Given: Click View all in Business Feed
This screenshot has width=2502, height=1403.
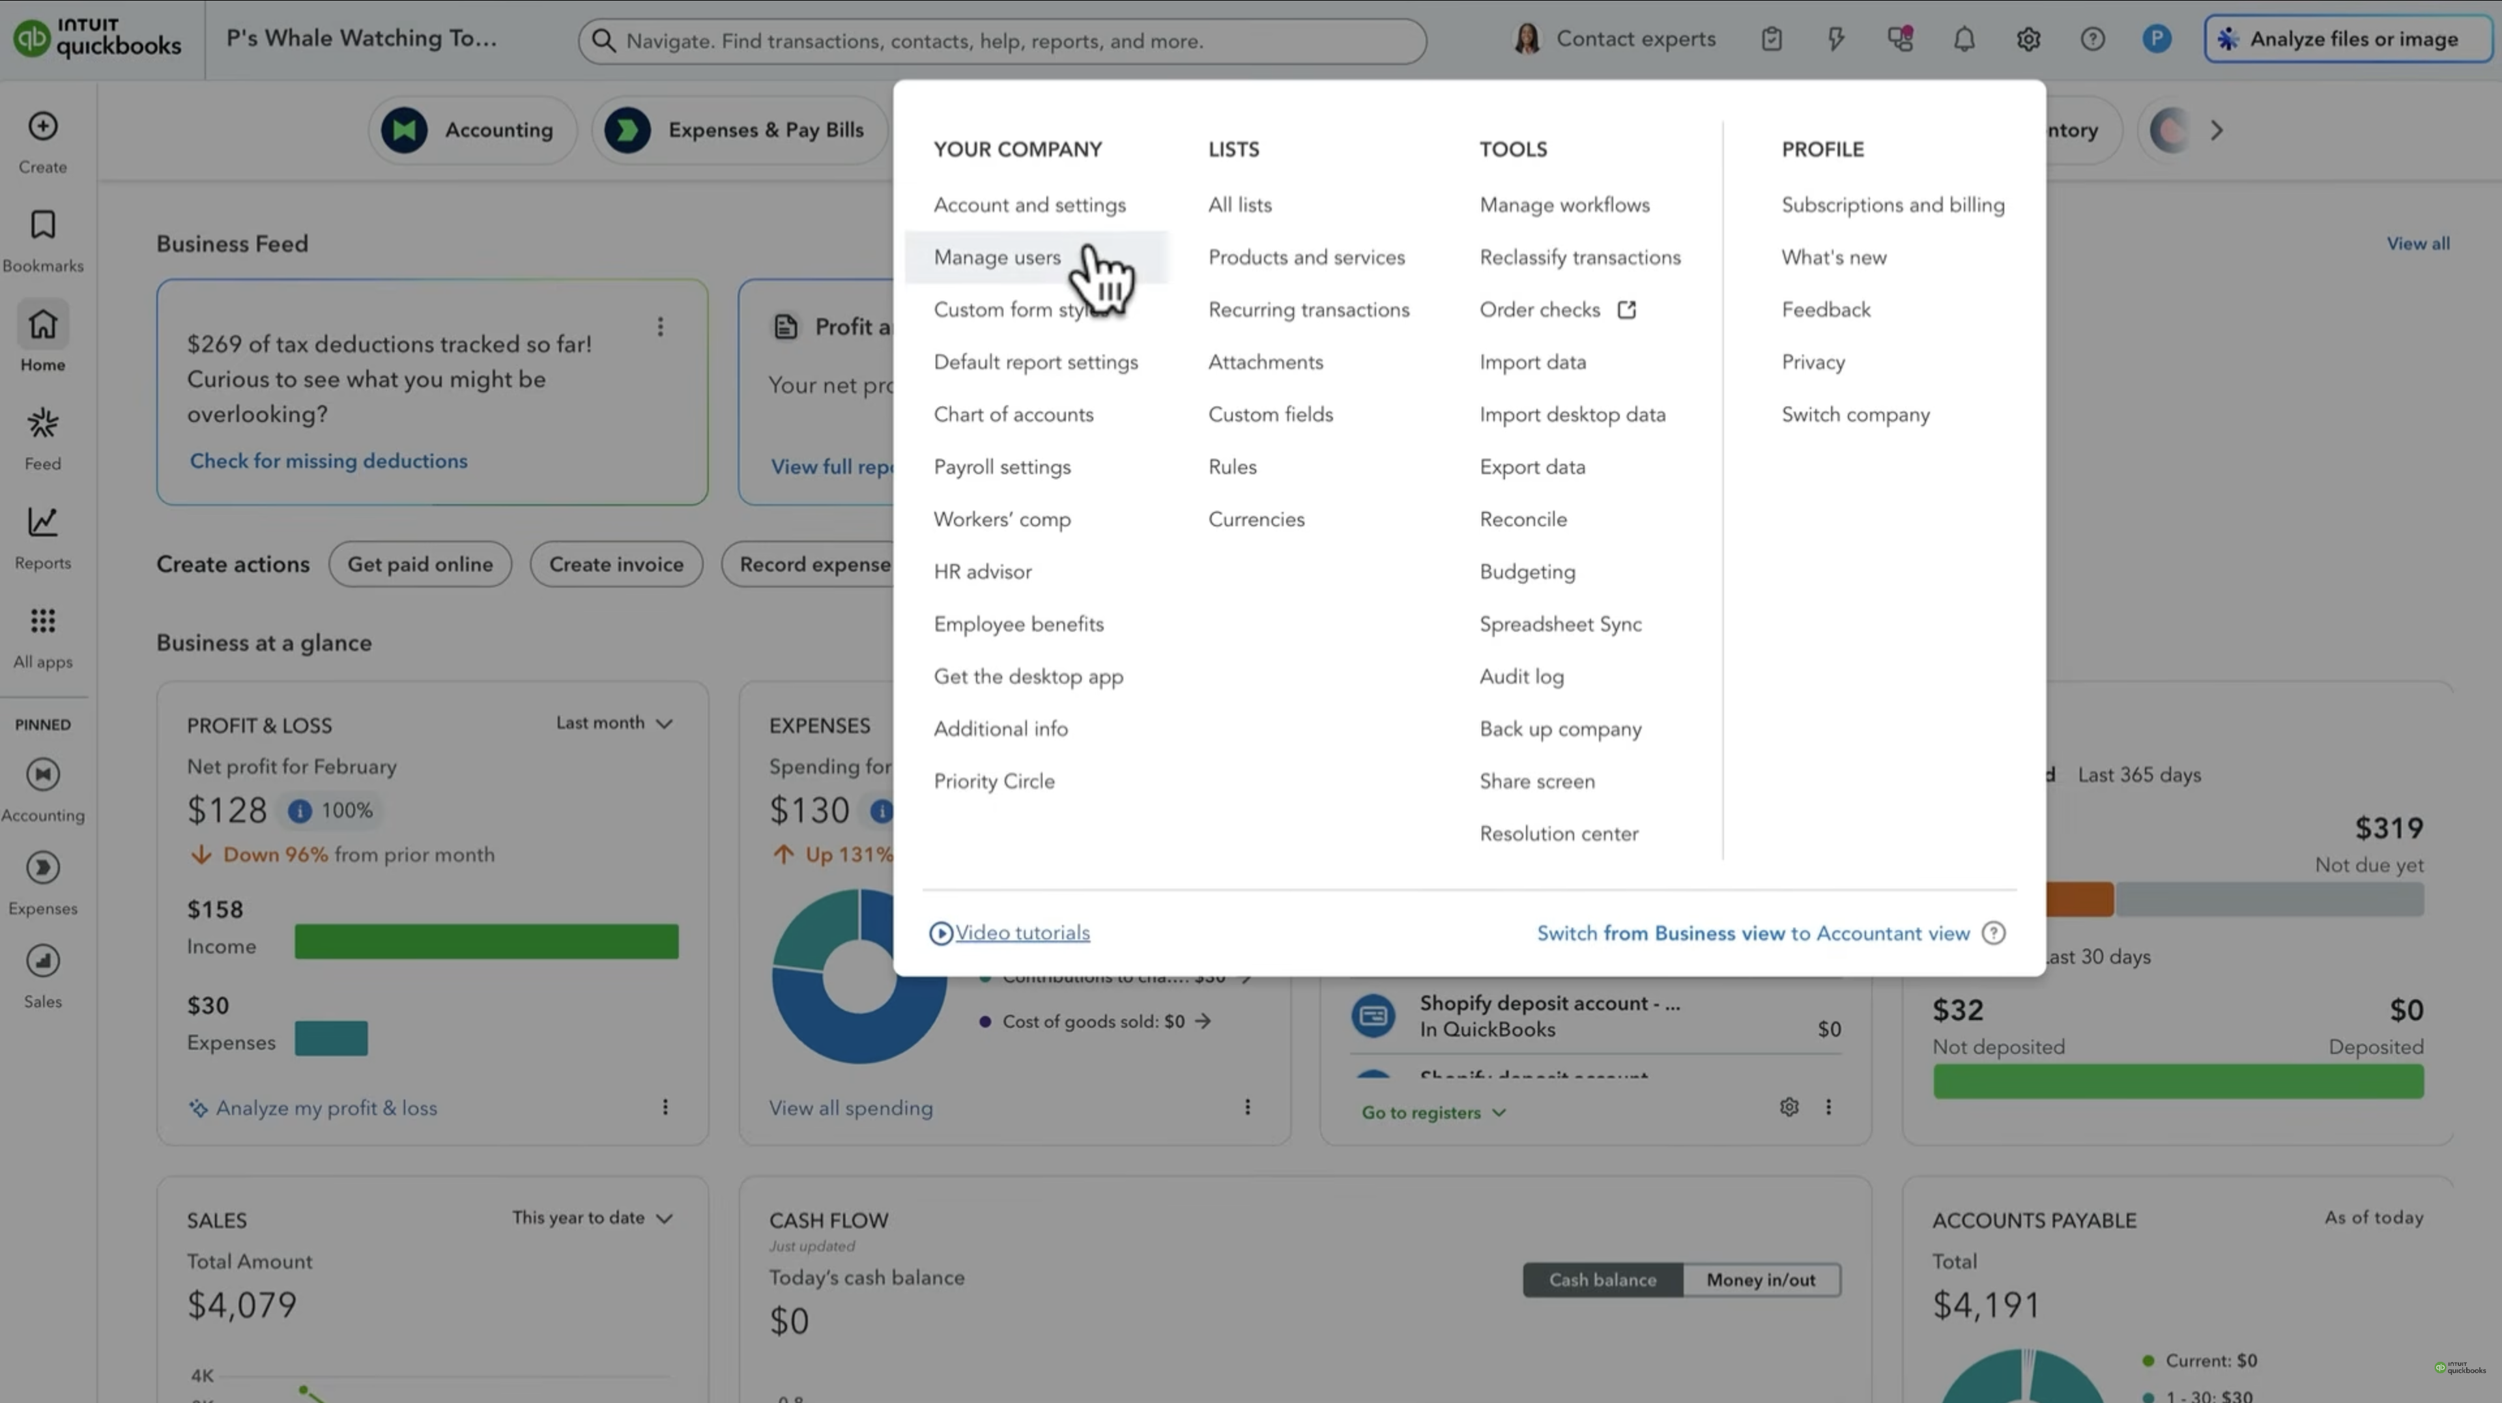Looking at the screenshot, I should (2417, 244).
